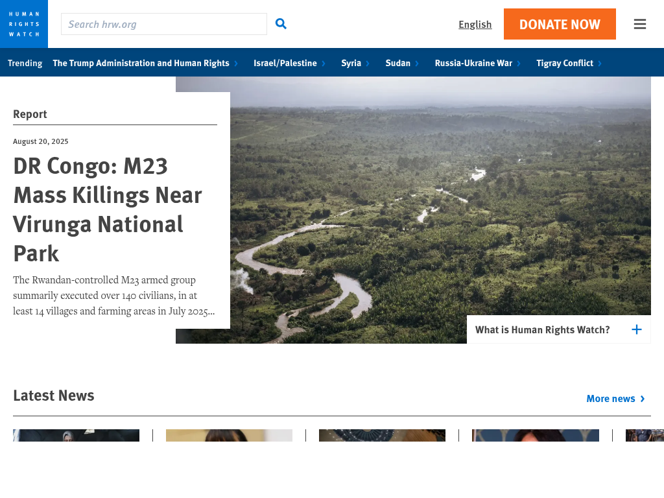Click the Rwandan-controlled M23 summary paragraph

tap(114, 296)
